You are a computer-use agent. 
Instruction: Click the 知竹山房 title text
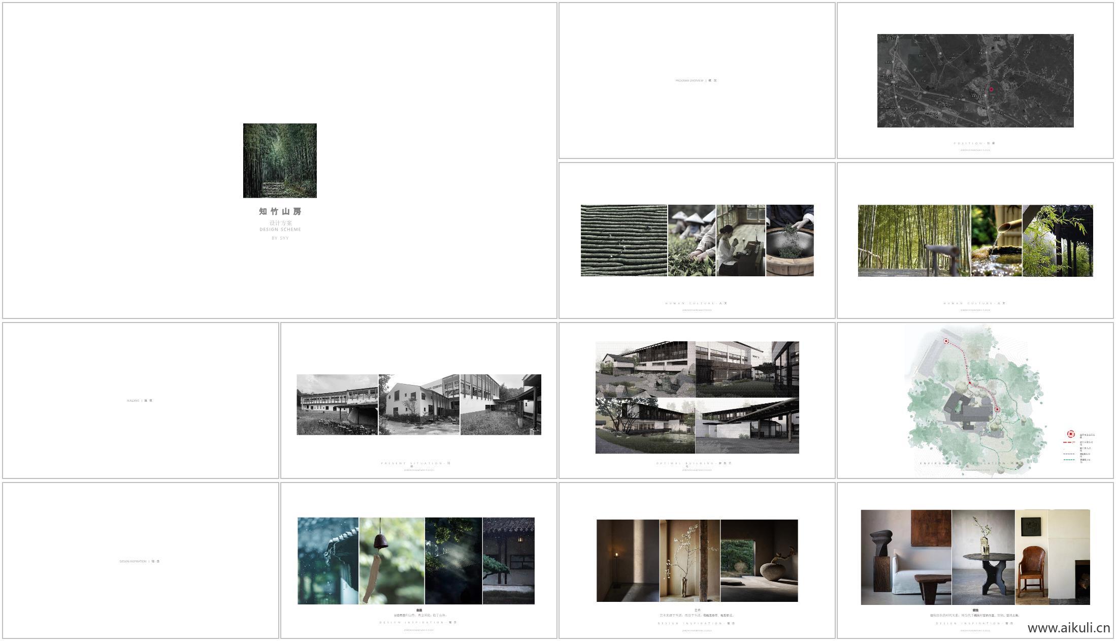click(x=280, y=211)
